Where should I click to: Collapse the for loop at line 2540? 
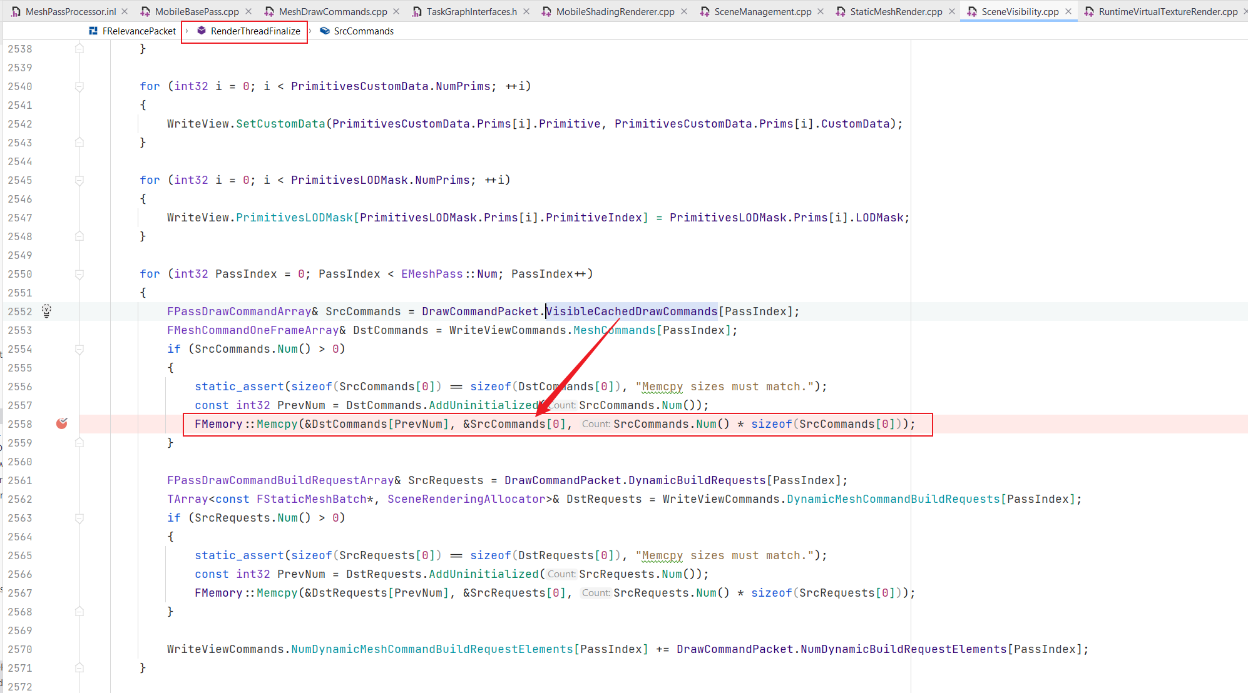click(79, 86)
